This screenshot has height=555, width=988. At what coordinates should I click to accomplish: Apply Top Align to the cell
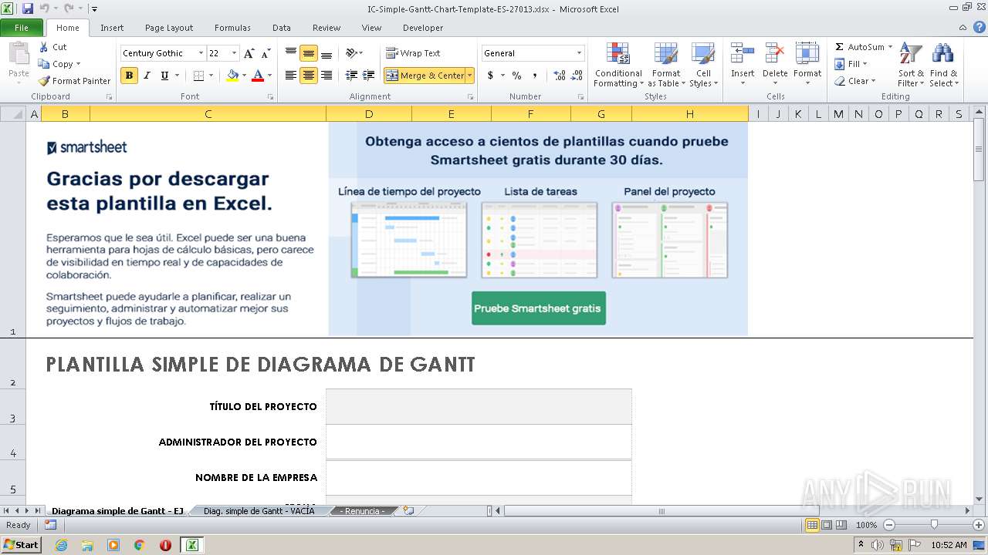[291, 53]
